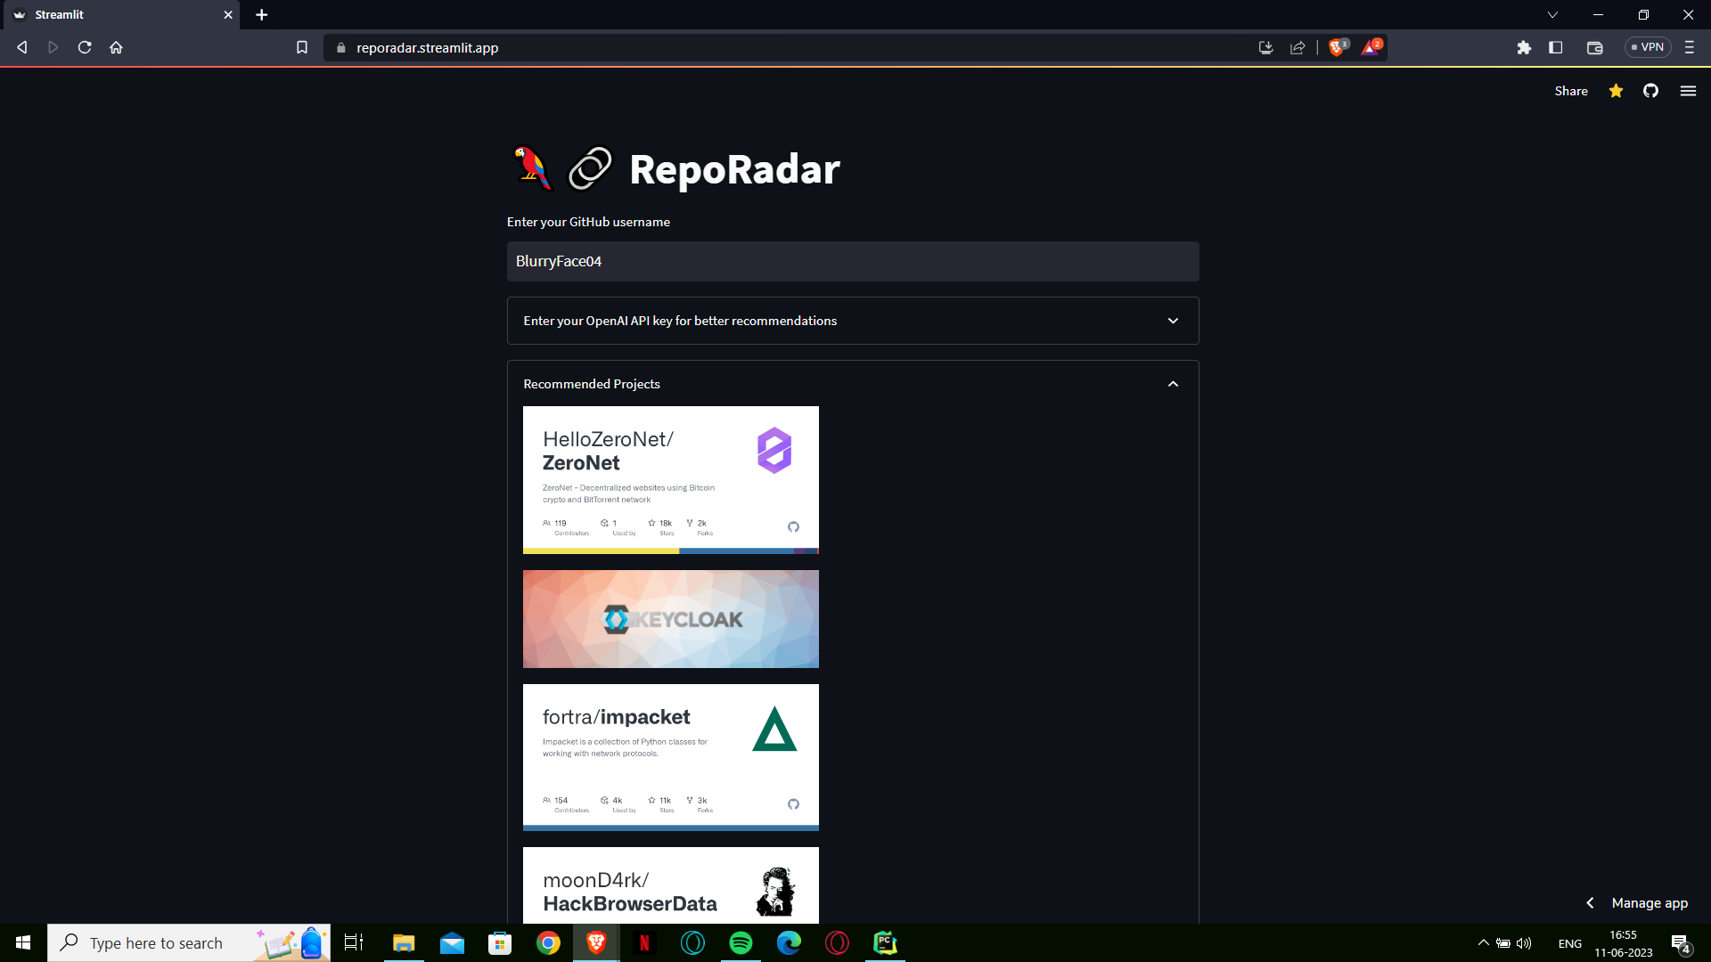This screenshot has height=962, width=1711.
Task: Collapse the Recommended Projects section
Action: (1173, 383)
